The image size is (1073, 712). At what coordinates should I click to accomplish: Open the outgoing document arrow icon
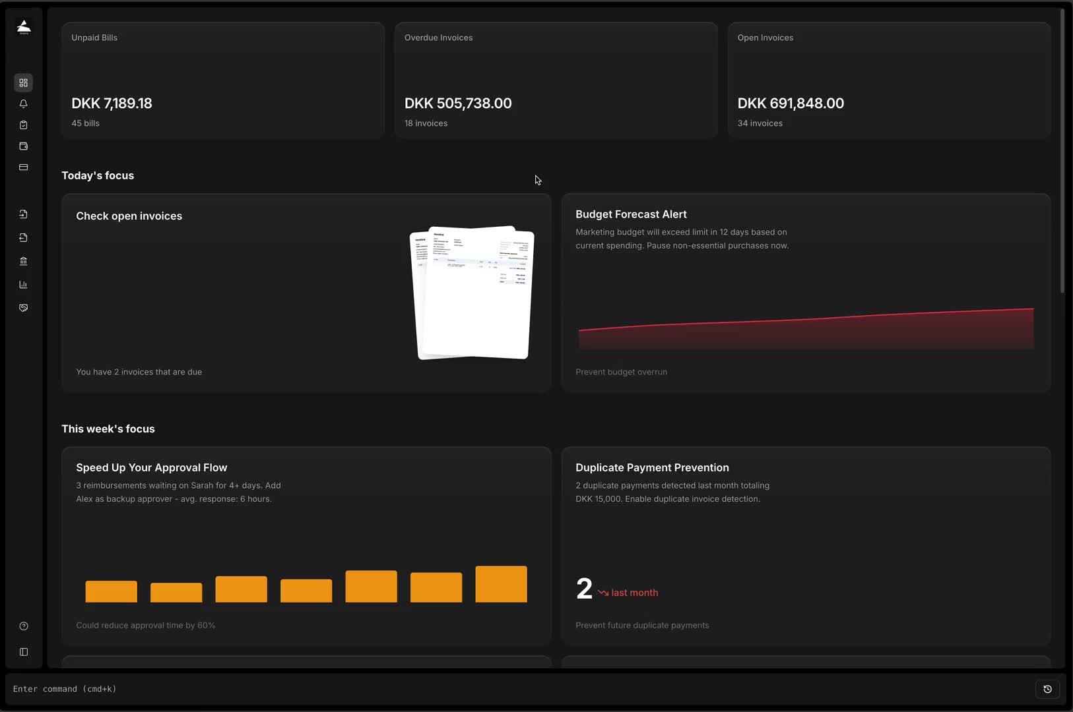pyautogui.click(x=24, y=237)
